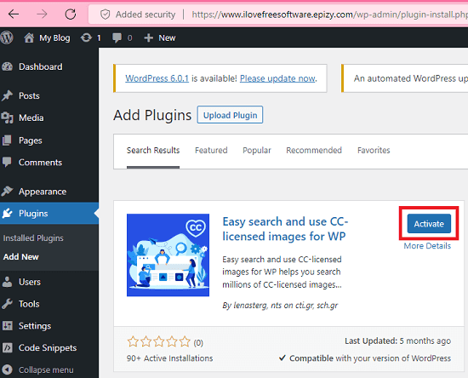Viewport: 468px width, 378px height.
Task: Switch to the Recommended tab
Action: (x=314, y=150)
